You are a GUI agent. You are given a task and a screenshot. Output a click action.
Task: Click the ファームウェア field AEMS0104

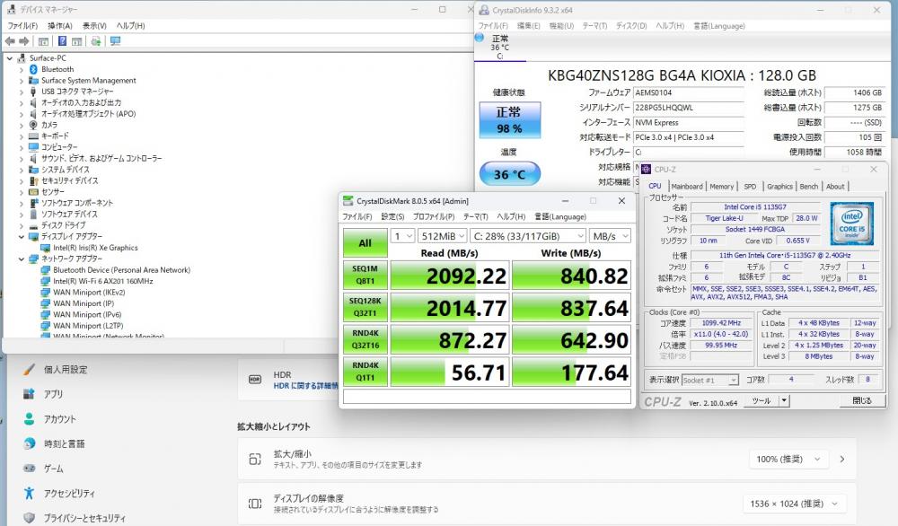click(x=689, y=92)
